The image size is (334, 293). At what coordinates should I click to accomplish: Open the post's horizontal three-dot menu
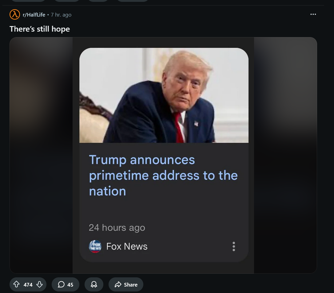313,14
